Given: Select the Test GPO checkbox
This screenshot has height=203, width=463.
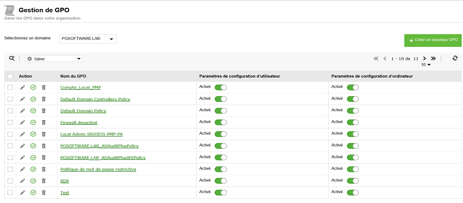Looking at the screenshot, I should tap(10, 193).
